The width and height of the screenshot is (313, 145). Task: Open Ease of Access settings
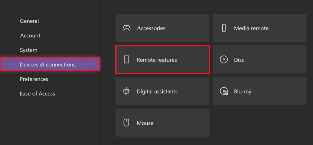pos(37,94)
